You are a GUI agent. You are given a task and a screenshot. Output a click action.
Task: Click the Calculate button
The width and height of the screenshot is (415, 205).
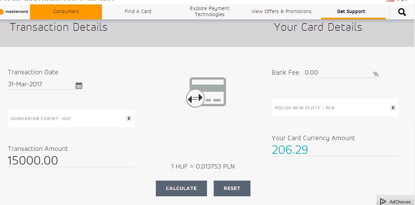click(x=181, y=188)
